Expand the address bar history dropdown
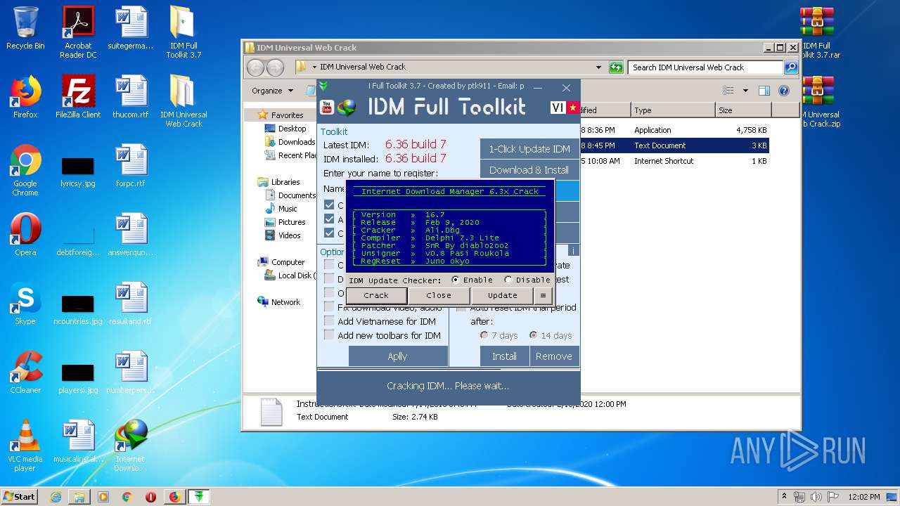The image size is (900, 506). [x=598, y=67]
